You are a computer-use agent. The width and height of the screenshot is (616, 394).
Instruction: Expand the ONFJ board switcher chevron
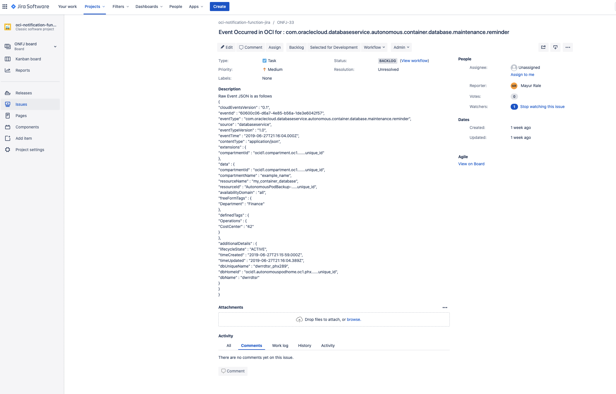tap(55, 46)
